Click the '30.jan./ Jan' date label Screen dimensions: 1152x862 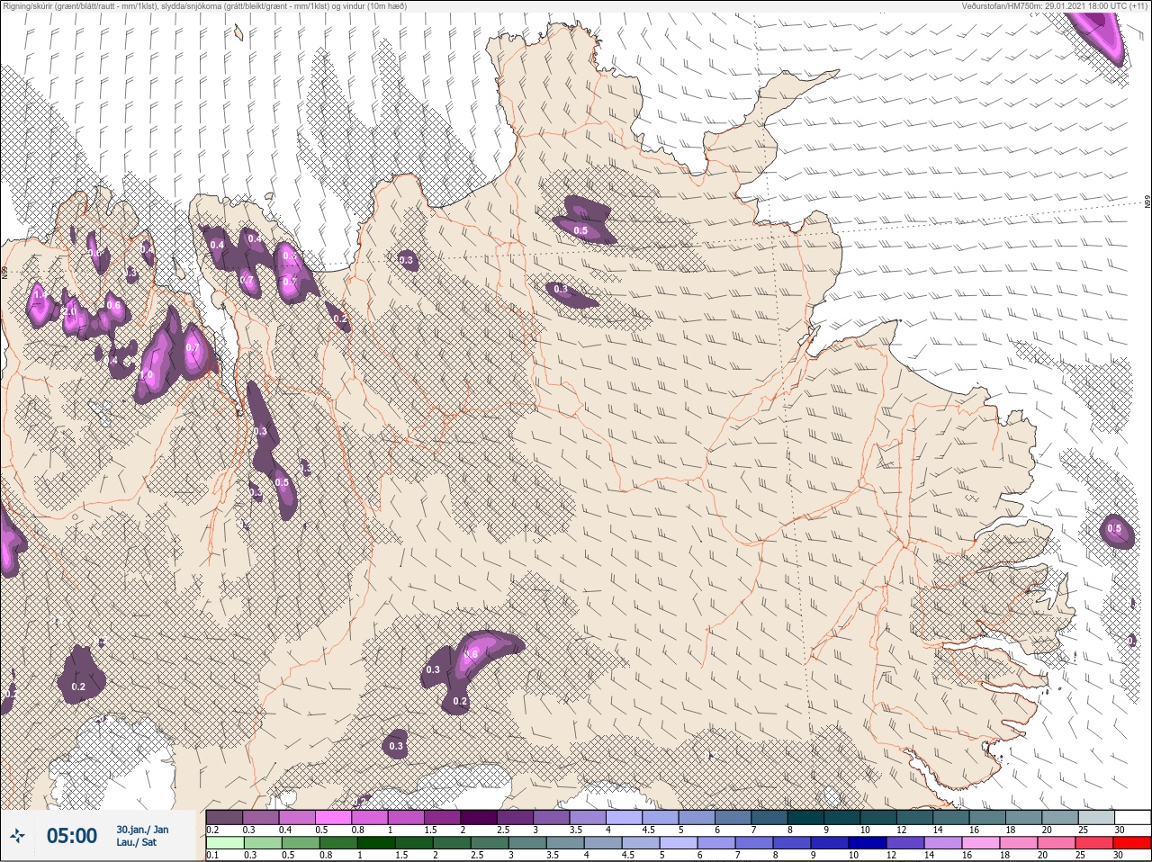click(x=142, y=830)
